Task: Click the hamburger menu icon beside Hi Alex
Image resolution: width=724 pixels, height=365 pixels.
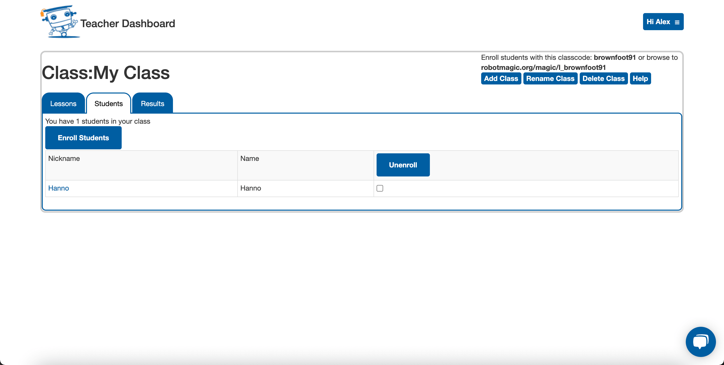Action: pyautogui.click(x=677, y=22)
